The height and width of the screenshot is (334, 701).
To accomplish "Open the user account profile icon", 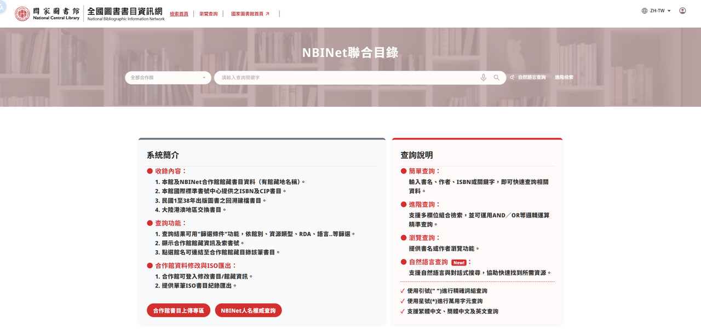I will point(682,11).
